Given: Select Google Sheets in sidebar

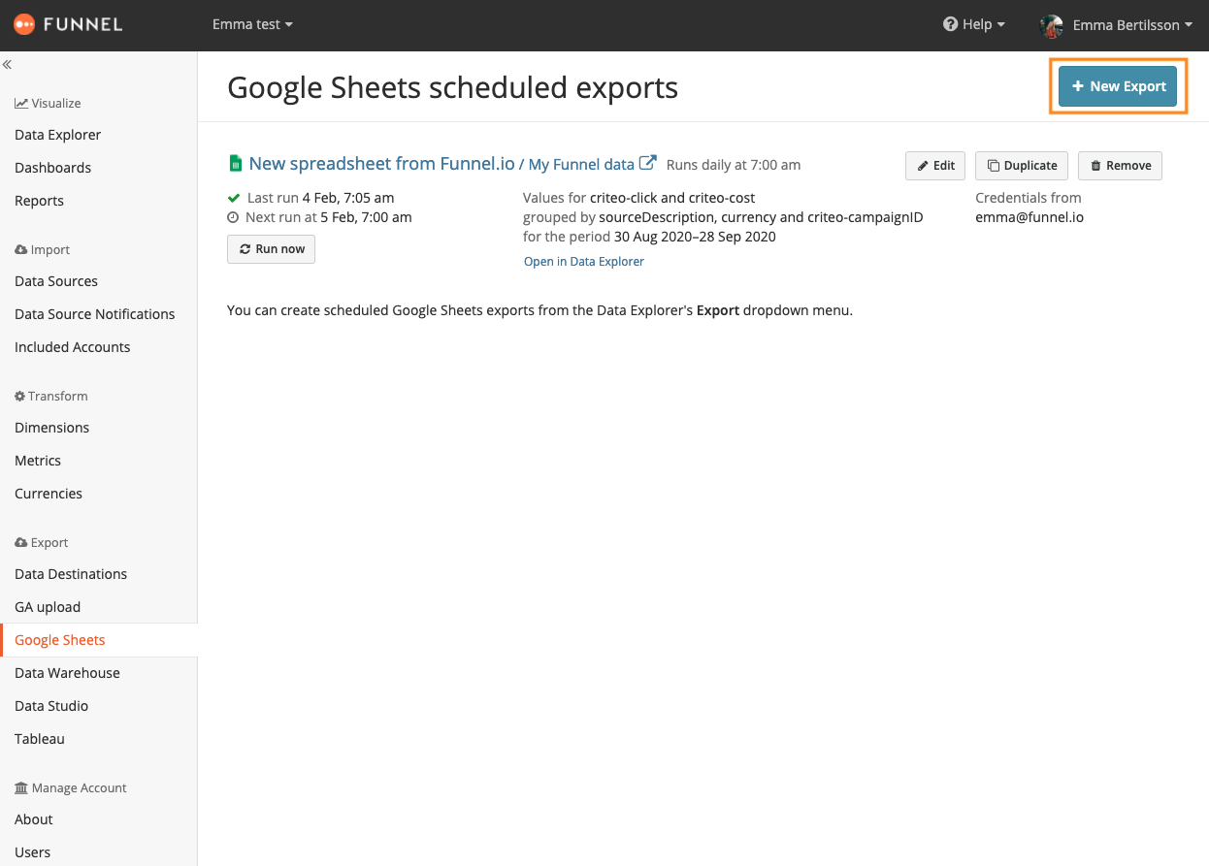Looking at the screenshot, I should (60, 640).
